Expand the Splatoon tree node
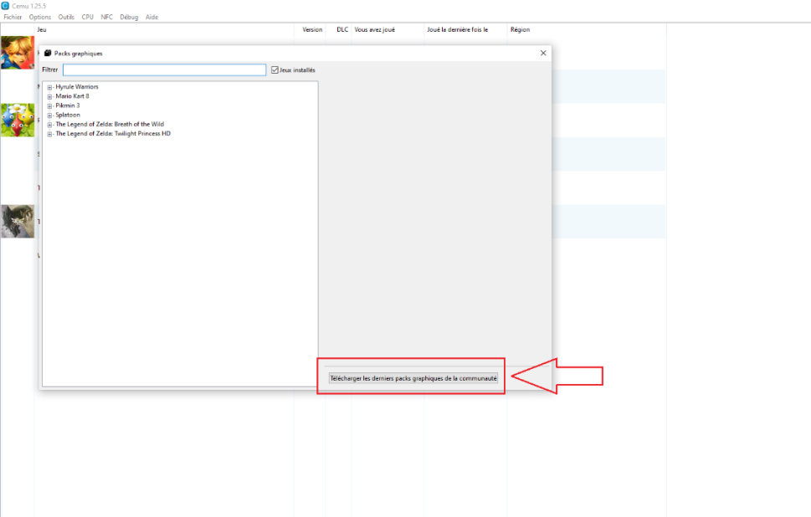This screenshot has width=811, height=517. coord(50,115)
